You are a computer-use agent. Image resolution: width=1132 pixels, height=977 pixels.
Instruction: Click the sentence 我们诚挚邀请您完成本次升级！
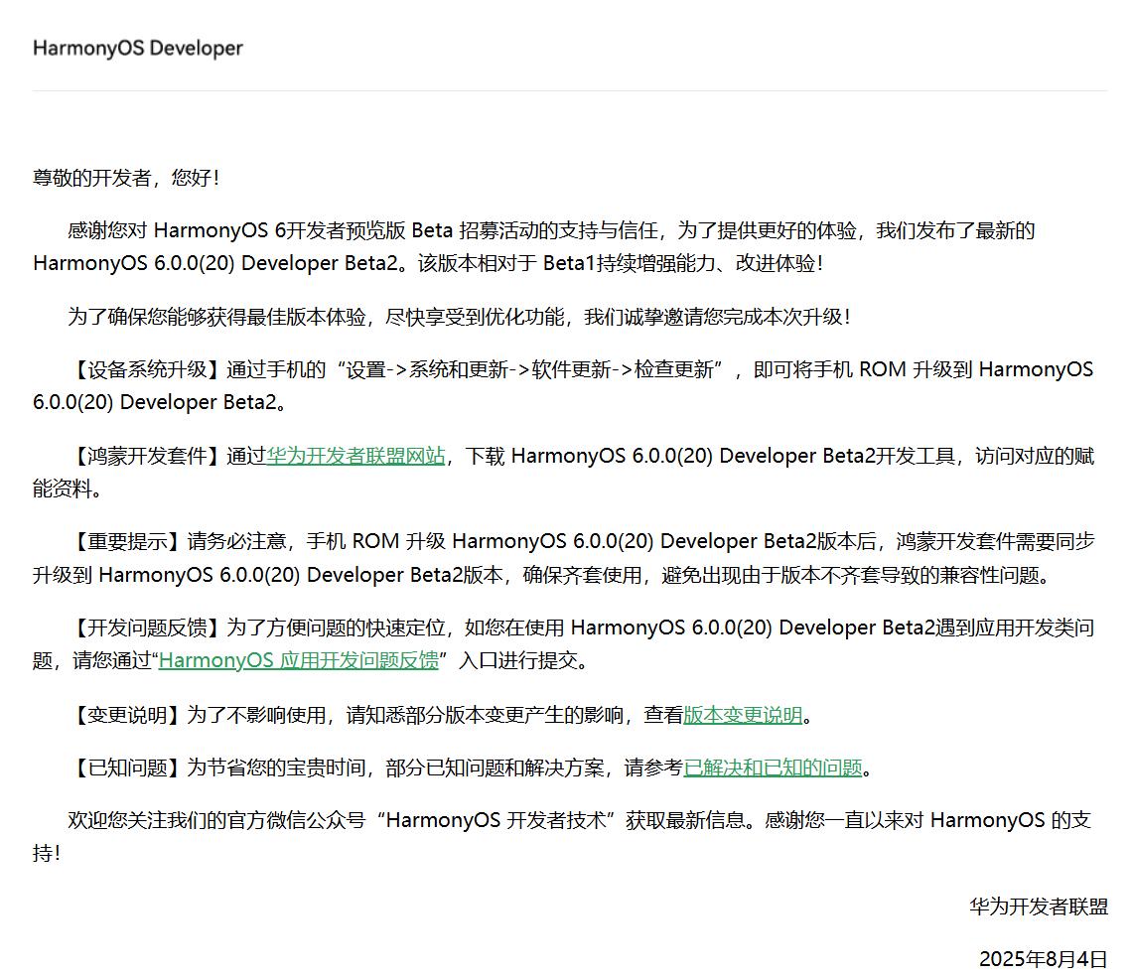pos(718,317)
